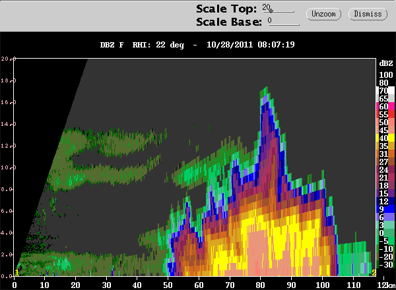This screenshot has height=290, width=396.
Task: Click the x-axis label 110
Action: click(x=353, y=285)
